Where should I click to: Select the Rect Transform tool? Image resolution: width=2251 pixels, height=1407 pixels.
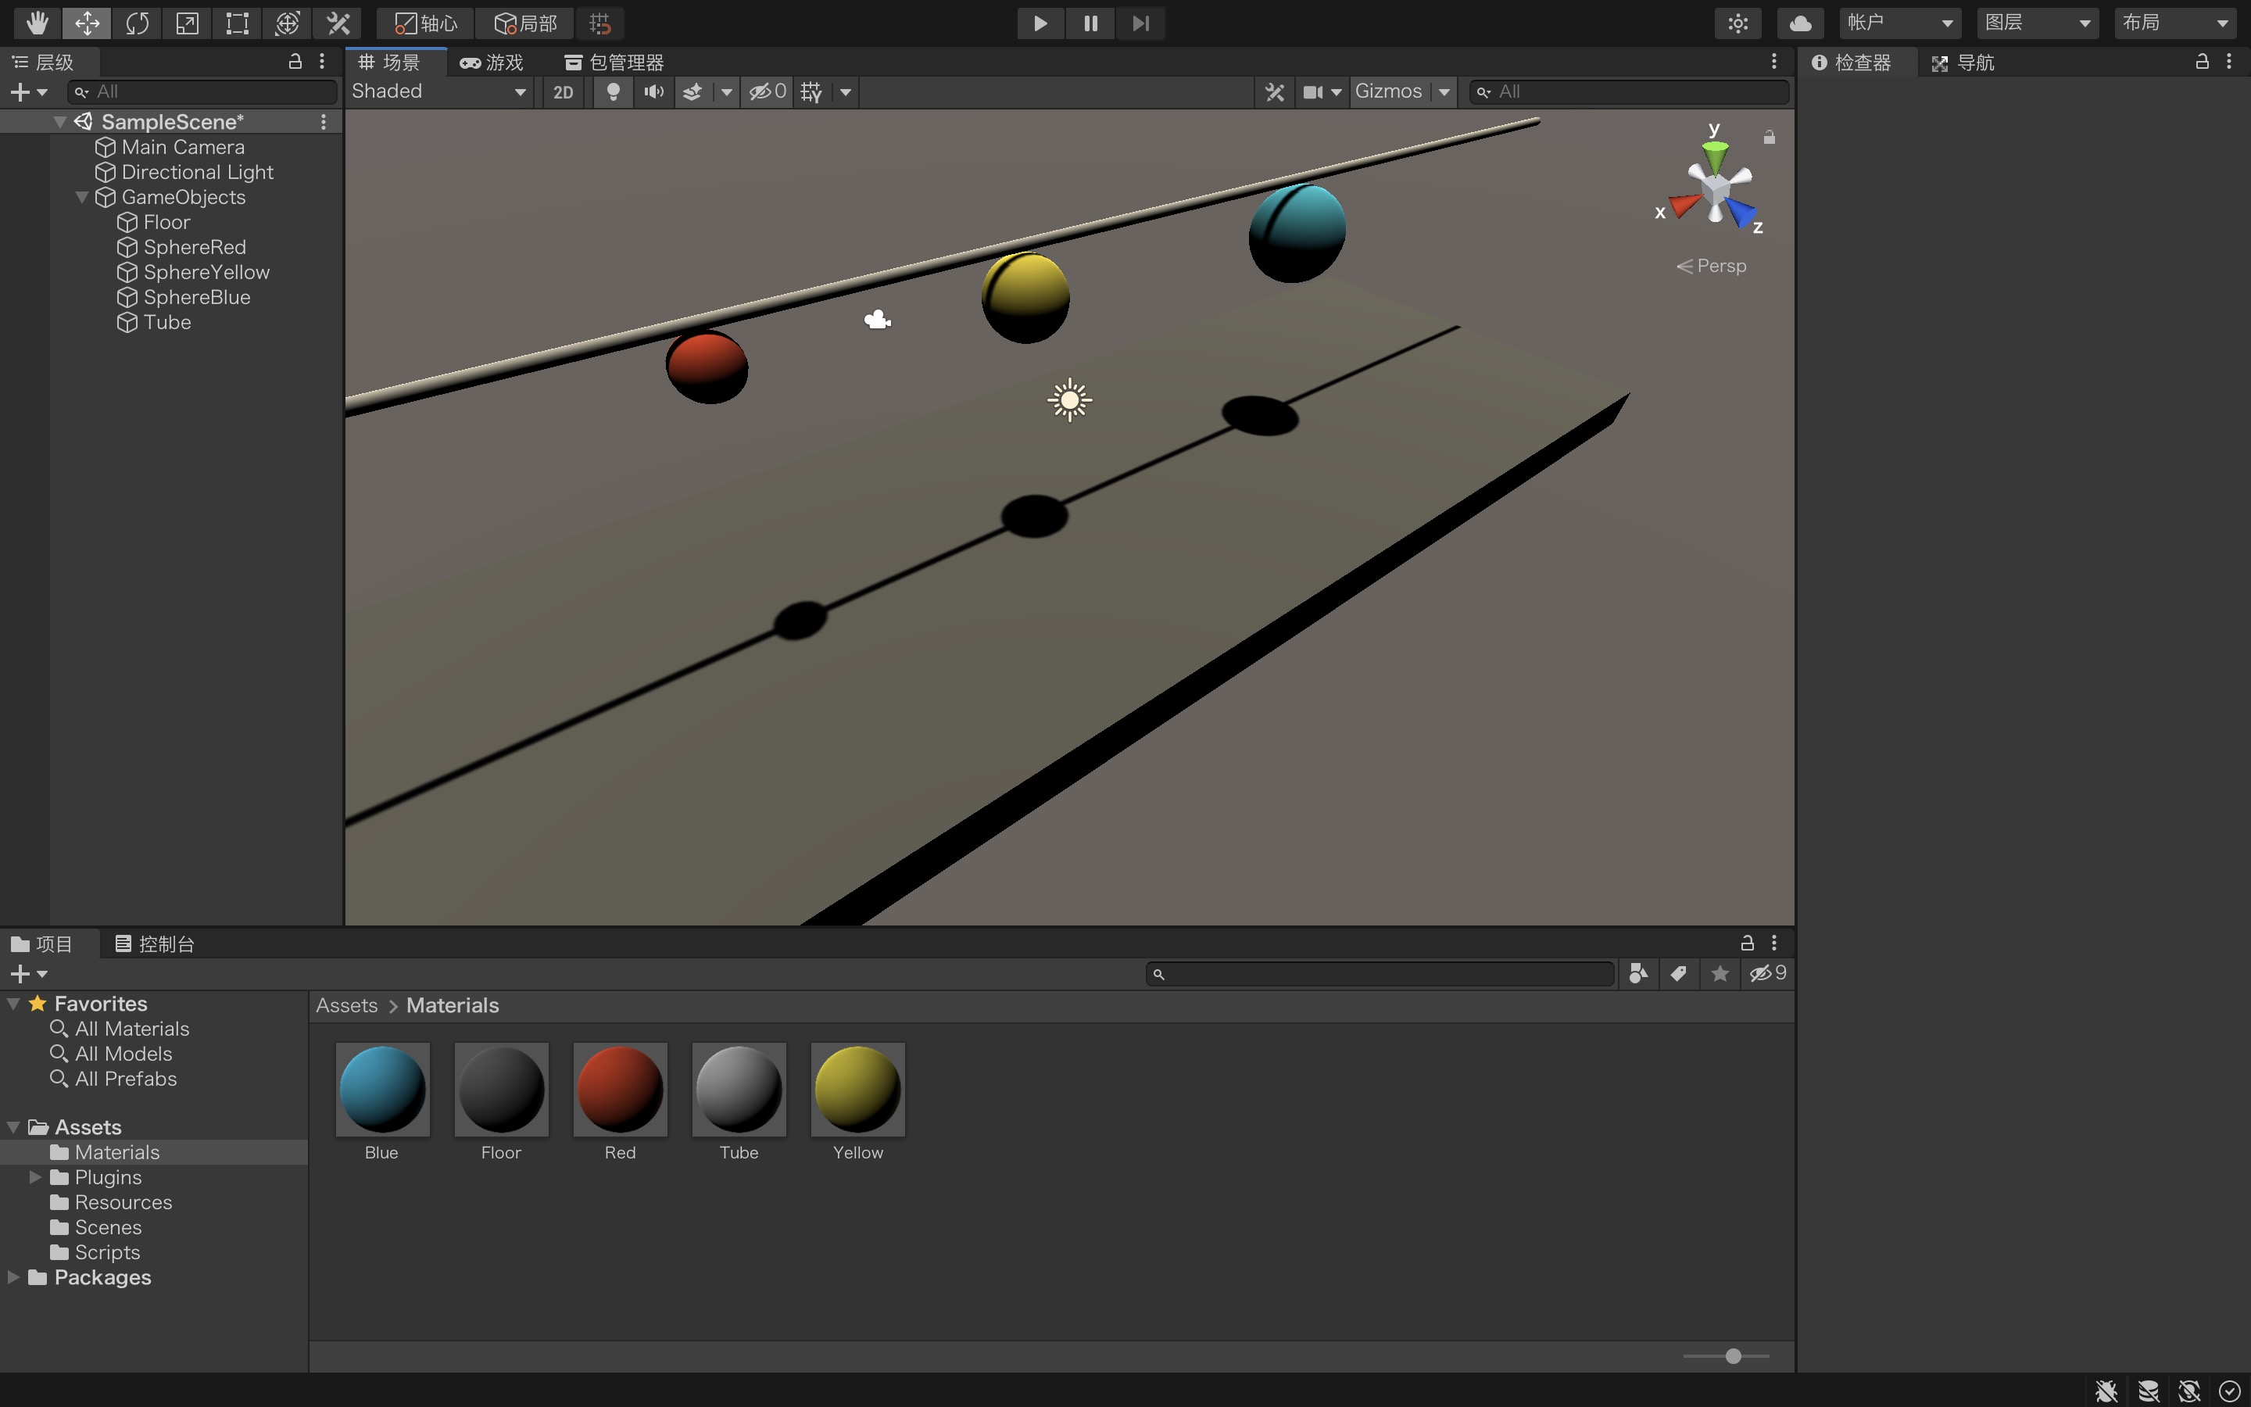tap(235, 23)
